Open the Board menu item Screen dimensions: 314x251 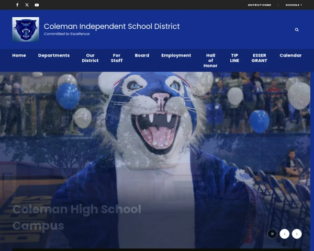click(142, 55)
